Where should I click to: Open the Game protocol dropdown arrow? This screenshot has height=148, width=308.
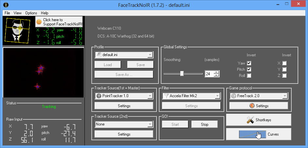[285, 96]
